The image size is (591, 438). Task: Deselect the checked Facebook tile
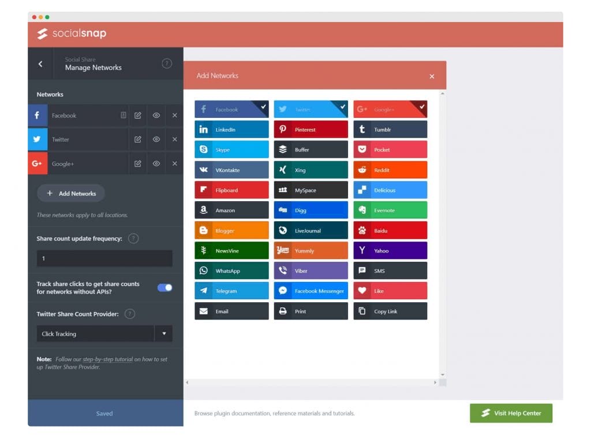click(x=231, y=109)
